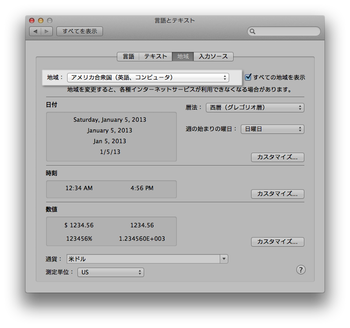
Task: Open the 地域 region dropdown
Action: point(148,77)
